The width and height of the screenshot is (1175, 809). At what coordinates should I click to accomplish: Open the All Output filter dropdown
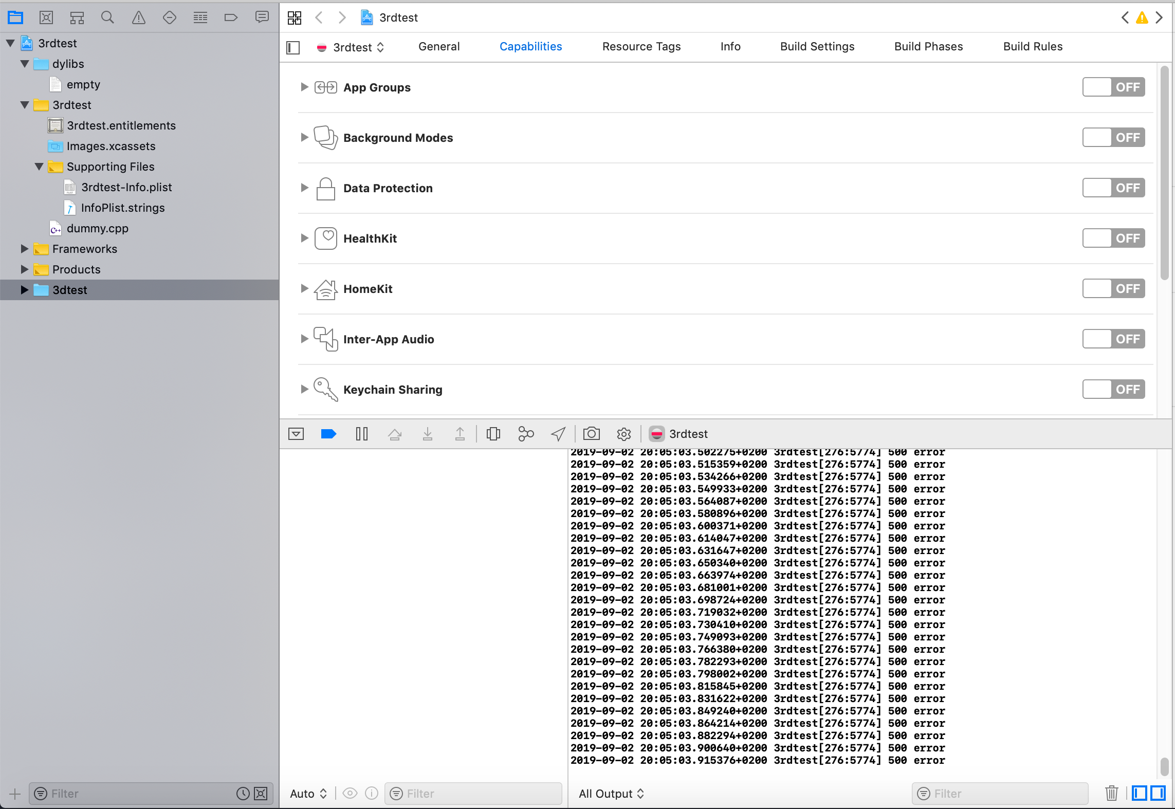(x=611, y=793)
